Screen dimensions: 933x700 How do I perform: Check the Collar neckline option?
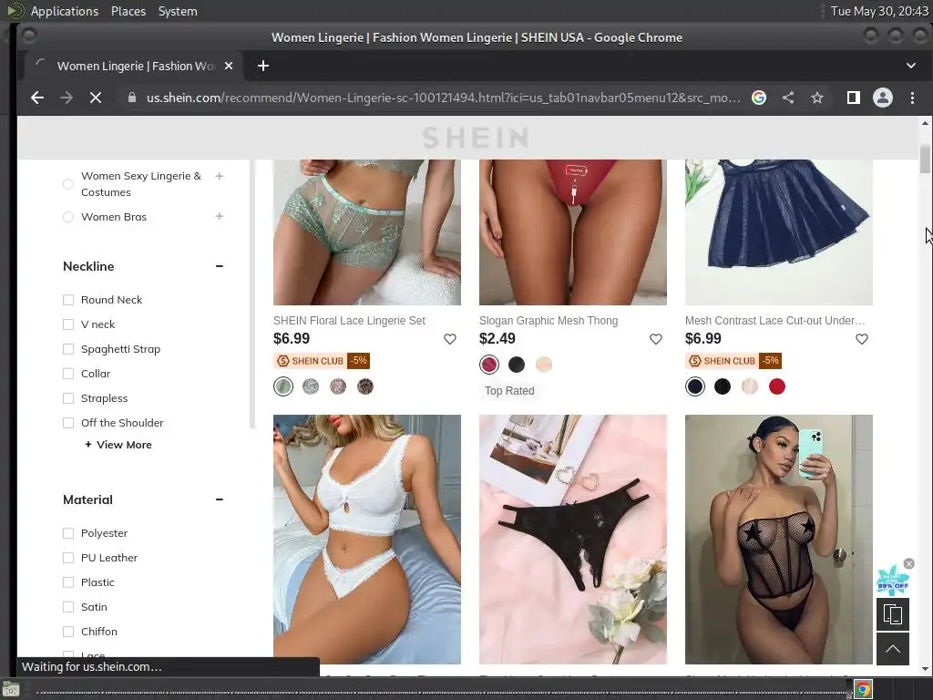coord(68,374)
